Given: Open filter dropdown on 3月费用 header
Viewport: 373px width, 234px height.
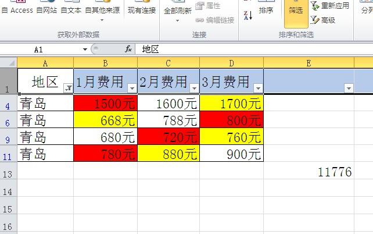Looking at the screenshot, I should 259,88.
